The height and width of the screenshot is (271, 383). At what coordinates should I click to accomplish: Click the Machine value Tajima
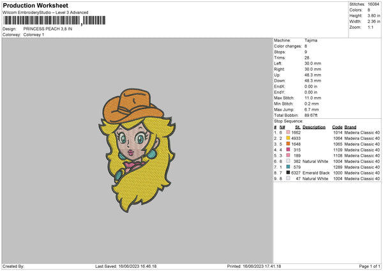point(311,40)
